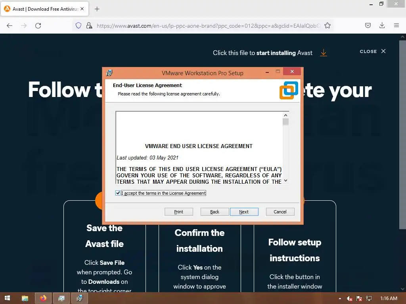Click the browser page scrollbar thumb
406x304 pixels.
[402, 135]
